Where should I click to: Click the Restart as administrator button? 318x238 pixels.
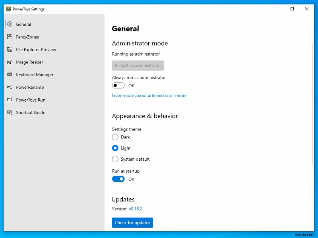(x=138, y=65)
